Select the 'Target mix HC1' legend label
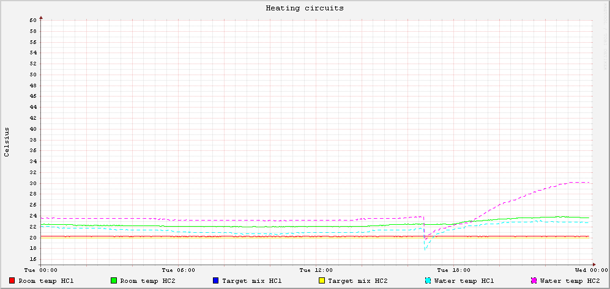Image resolution: width=610 pixels, height=289 pixels. pyautogui.click(x=251, y=281)
